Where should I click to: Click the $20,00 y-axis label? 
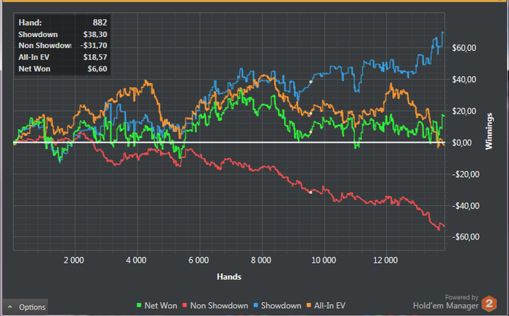[x=464, y=111]
